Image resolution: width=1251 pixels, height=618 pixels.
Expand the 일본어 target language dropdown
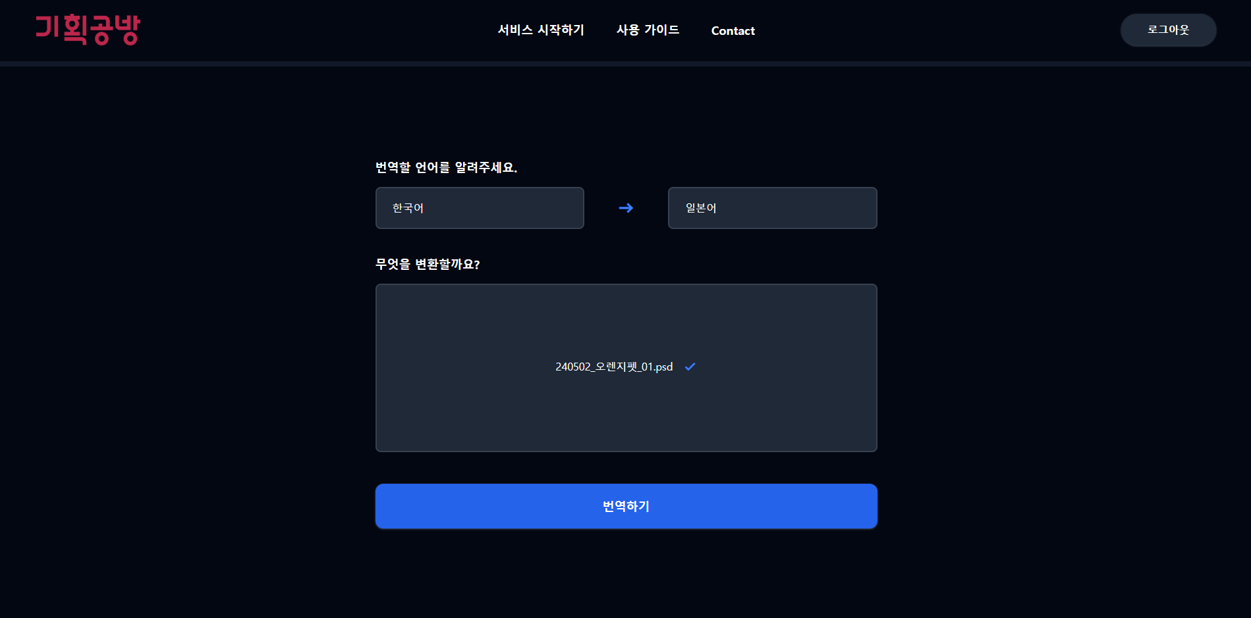pos(772,208)
